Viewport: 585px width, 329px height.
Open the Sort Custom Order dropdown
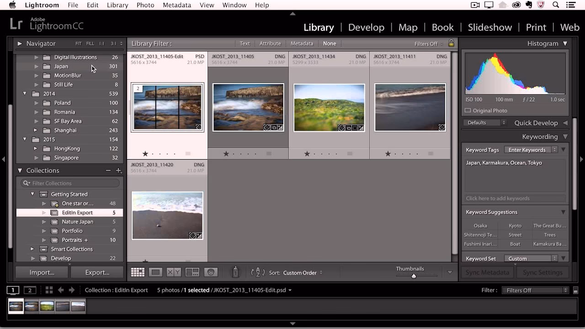(x=301, y=273)
